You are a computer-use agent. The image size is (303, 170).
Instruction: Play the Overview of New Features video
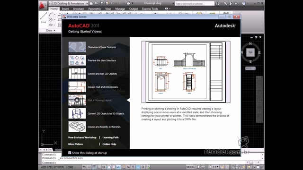[x=77, y=47]
